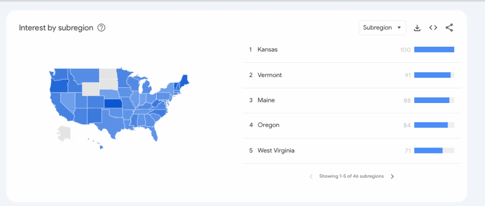Open the Oregon subregion entry

(268, 125)
